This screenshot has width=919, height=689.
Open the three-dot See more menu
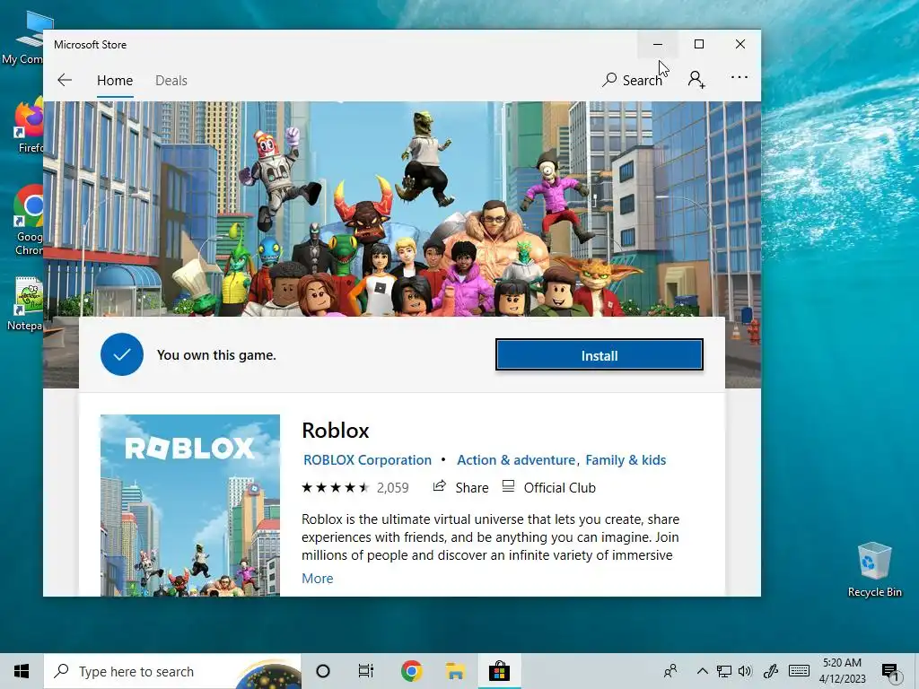[740, 77]
